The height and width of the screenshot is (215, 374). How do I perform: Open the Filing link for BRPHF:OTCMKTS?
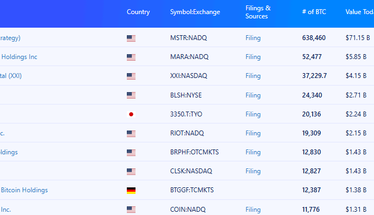[x=253, y=152]
